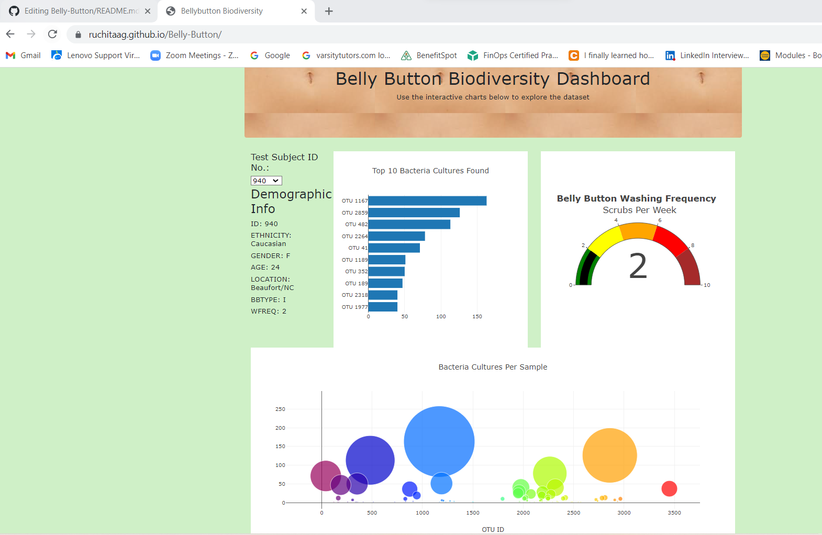This screenshot has width=822, height=535.
Task: Click the large orange bubble in bubble chart
Action: coord(609,455)
